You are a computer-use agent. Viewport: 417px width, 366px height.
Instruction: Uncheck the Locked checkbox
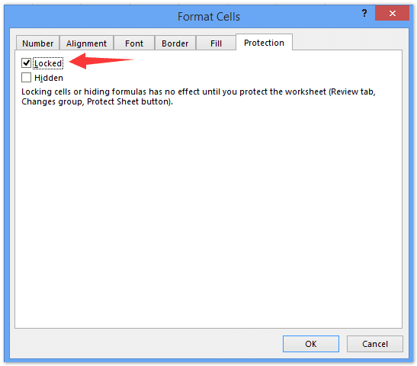tap(26, 63)
